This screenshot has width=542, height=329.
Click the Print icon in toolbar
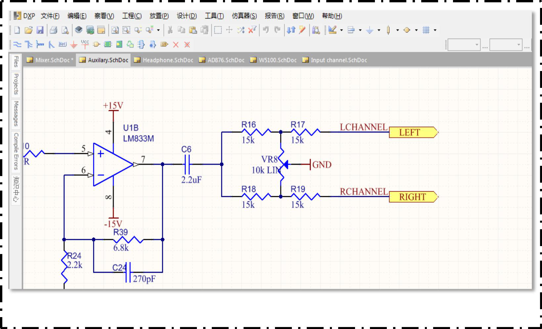54,30
